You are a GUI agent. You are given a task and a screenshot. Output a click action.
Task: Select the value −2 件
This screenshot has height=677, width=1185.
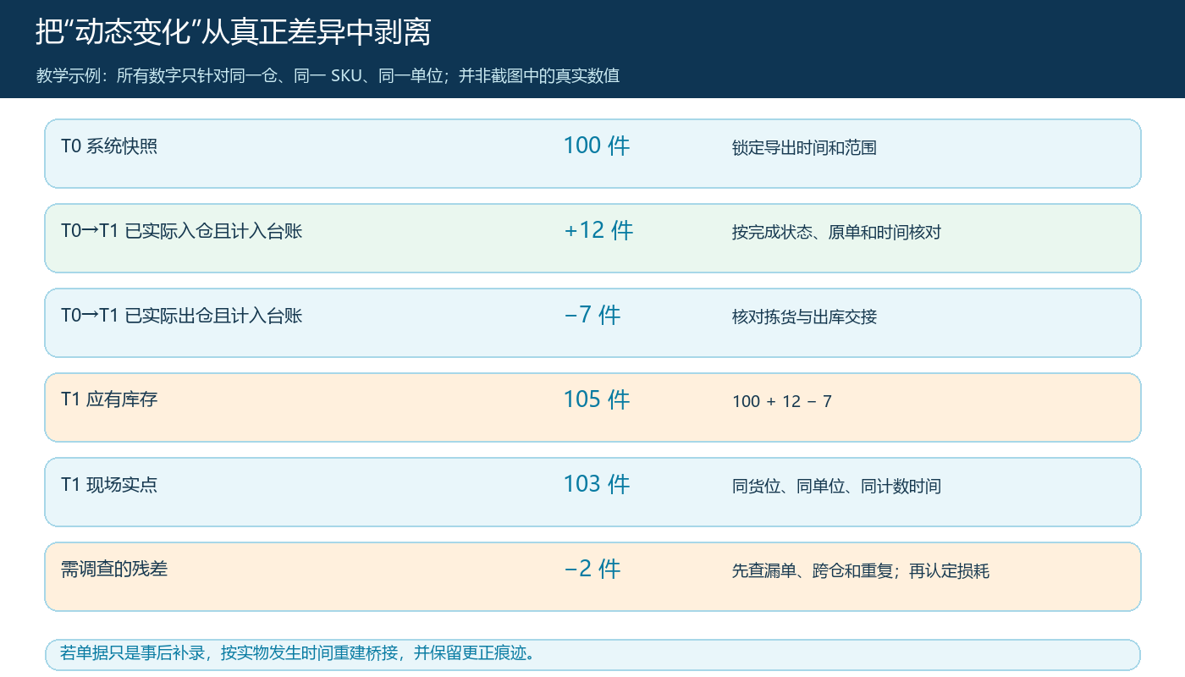592,569
